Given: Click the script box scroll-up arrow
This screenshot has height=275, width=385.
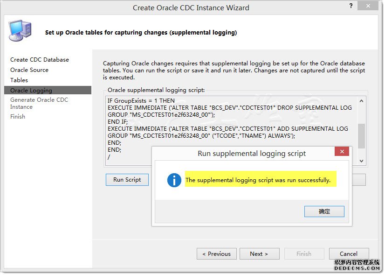Looking at the screenshot, I should point(361,100).
